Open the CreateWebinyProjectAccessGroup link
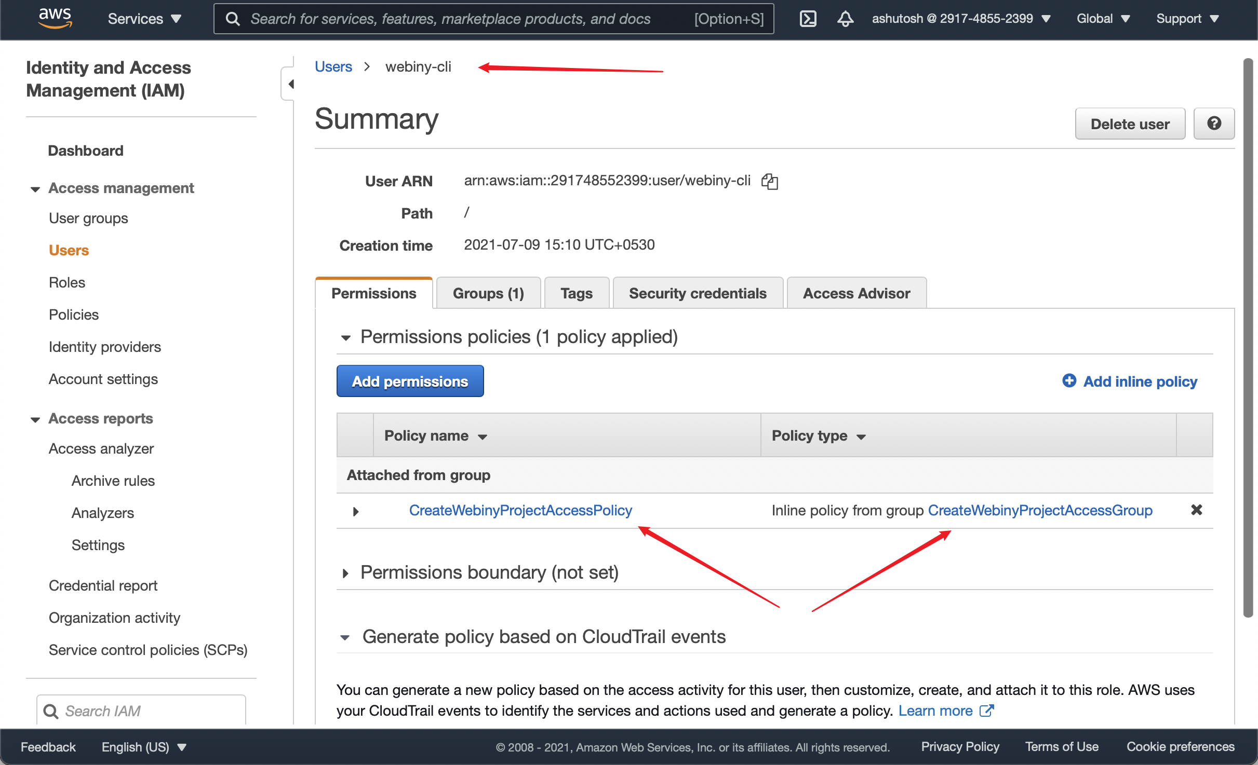 [x=1040, y=510]
